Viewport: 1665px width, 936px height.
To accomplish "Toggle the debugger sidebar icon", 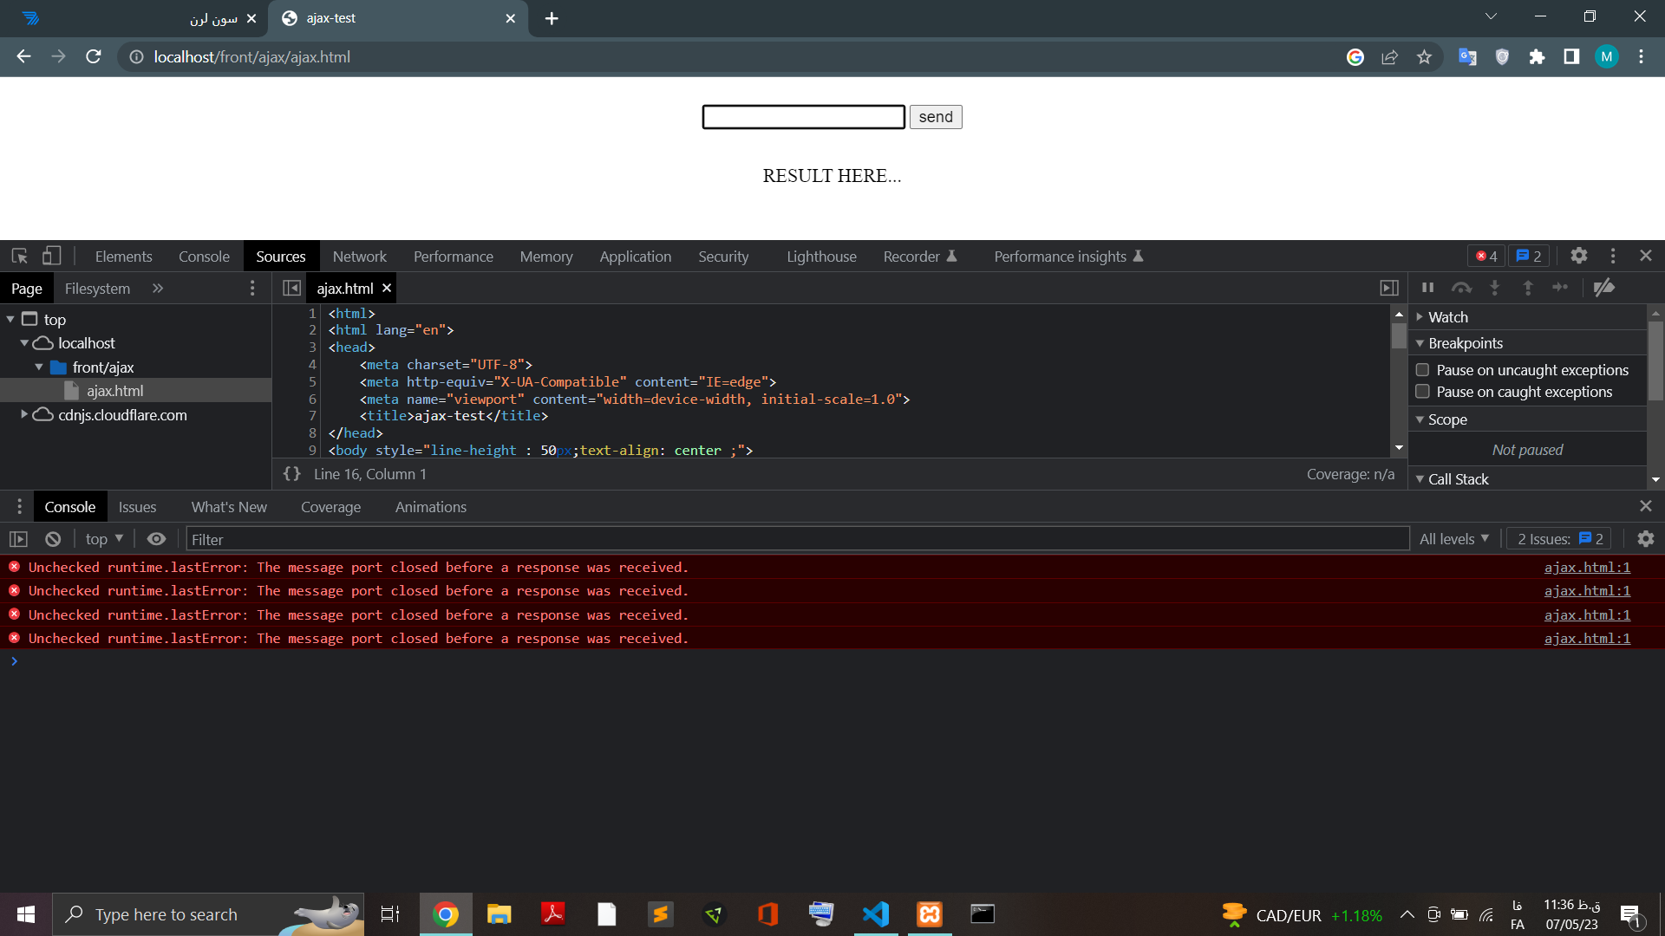I will pyautogui.click(x=1389, y=288).
